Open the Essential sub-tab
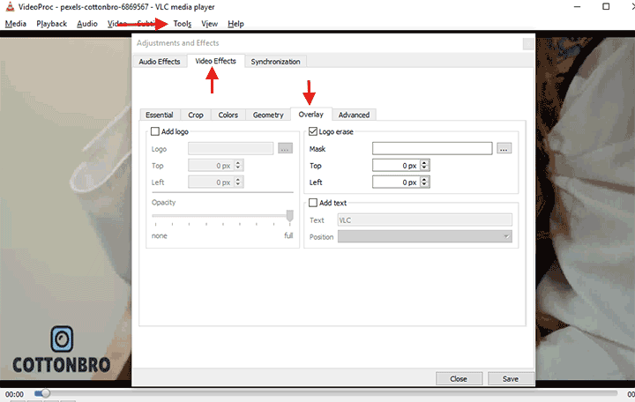Screen dimensions: 635x402 tap(160, 115)
